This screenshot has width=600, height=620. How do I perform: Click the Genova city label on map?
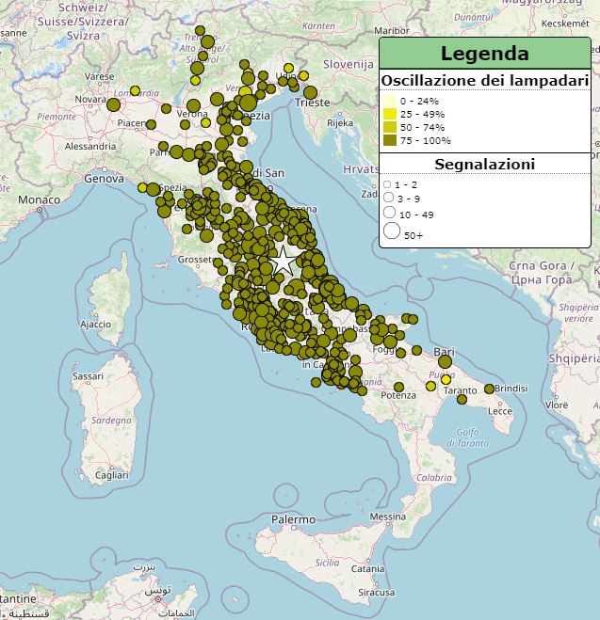click(104, 178)
